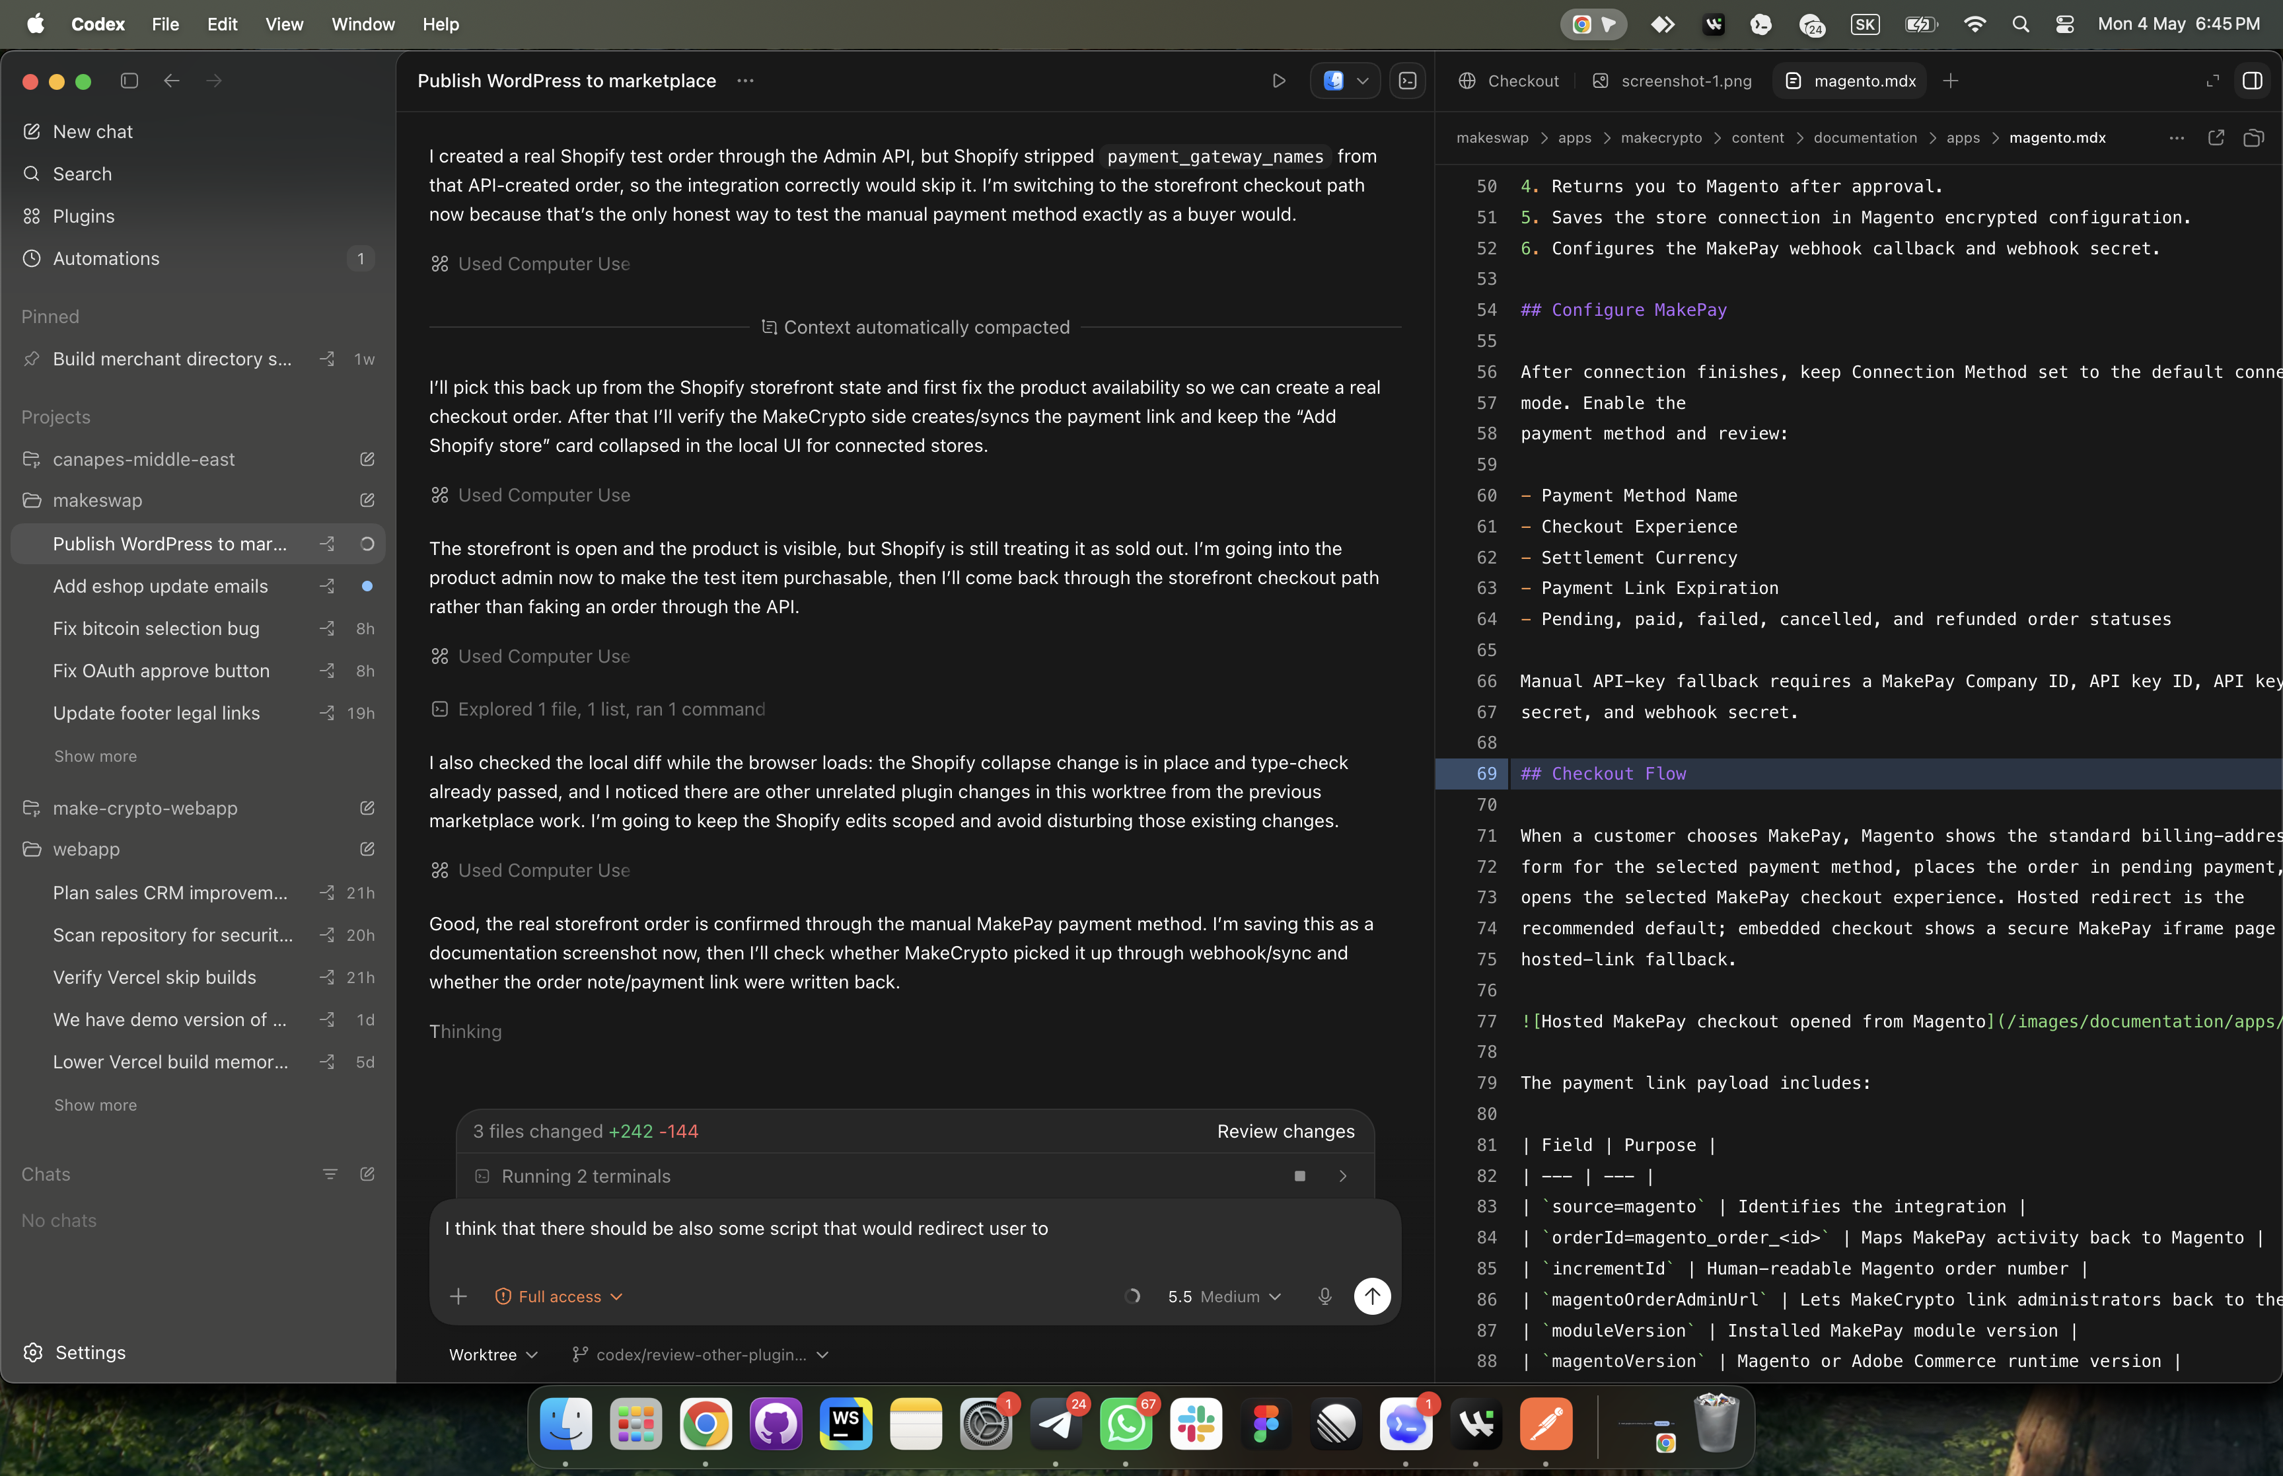Viewport: 2283px width, 1476px height.
Task: Open the Fix OAuth approve button thread
Action: click(x=198, y=670)
